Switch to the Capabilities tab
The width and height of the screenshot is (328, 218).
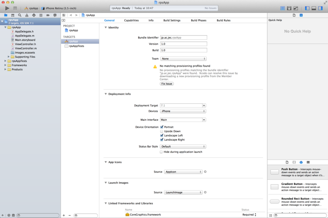(x=131, y=20)
